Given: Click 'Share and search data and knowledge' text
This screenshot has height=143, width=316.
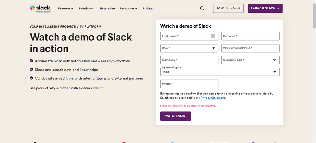Looking at the screenshot, I should [66, 70].
